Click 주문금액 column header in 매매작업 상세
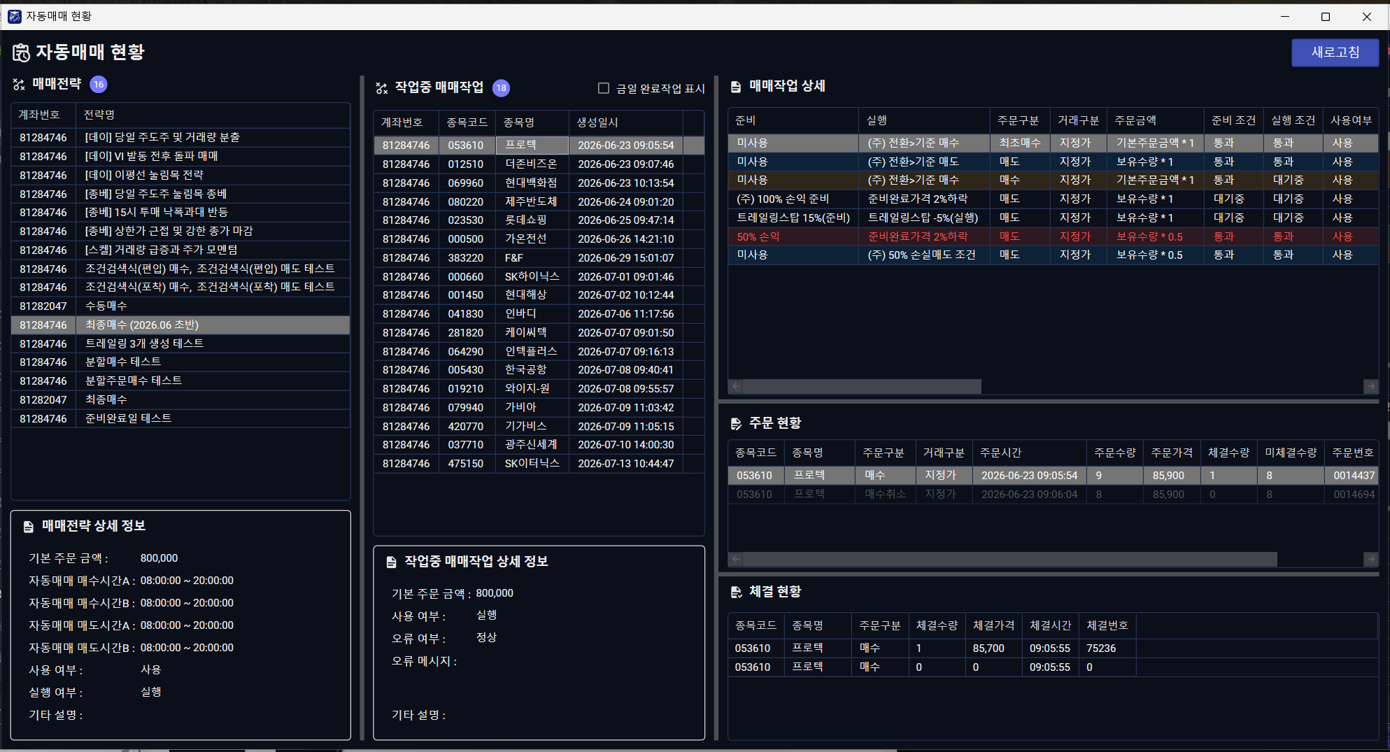Viewport: 1390px width, 752px height. click(x=1155, y=120)
